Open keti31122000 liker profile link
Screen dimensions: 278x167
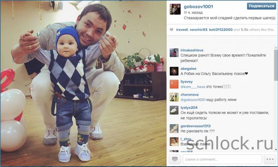(221, 30)
